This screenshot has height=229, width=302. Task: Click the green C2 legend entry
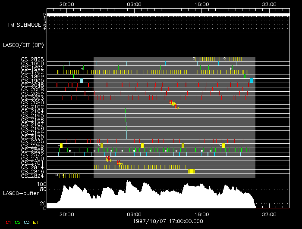(x=18, y=222)
